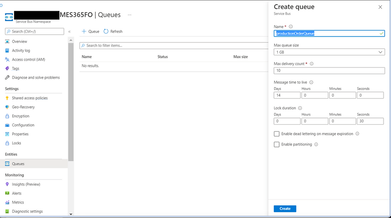Click the Message time to live Hours field

pyautogui.click(x=315, y=95)
